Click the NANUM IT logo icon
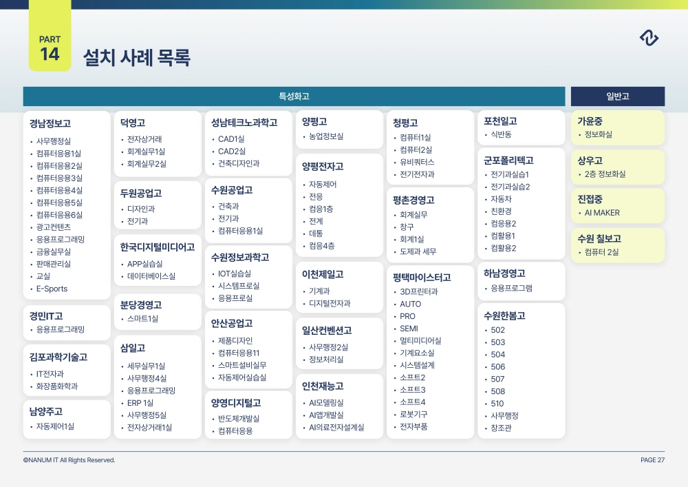Viewport: 688px width, 487px height. pyautogui.click(x=649, y=39)
